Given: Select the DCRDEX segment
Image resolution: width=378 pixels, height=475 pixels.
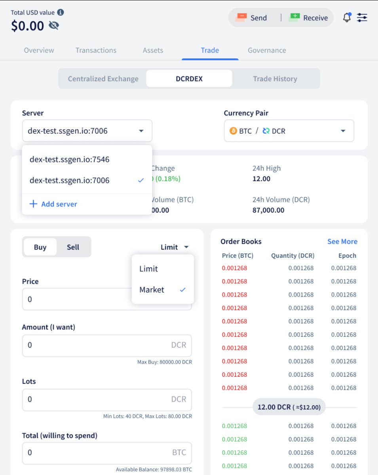Looking at the screenshot, I should click(189, 79).
